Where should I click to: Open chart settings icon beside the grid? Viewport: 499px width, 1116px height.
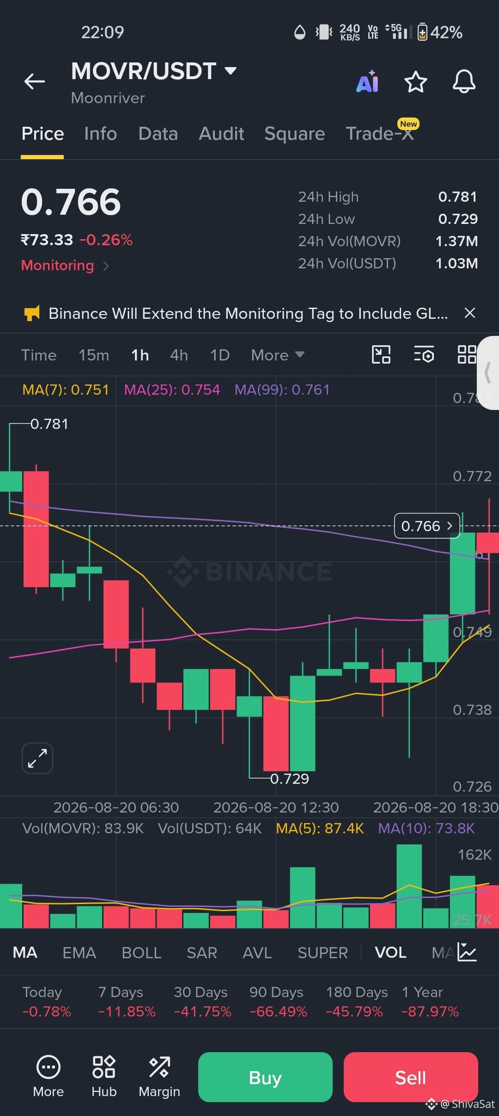click(424, 355)
